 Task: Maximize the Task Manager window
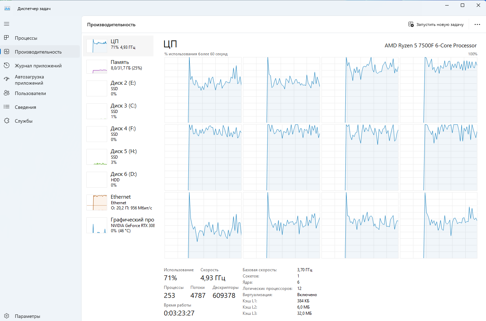[x=462, y=5]
